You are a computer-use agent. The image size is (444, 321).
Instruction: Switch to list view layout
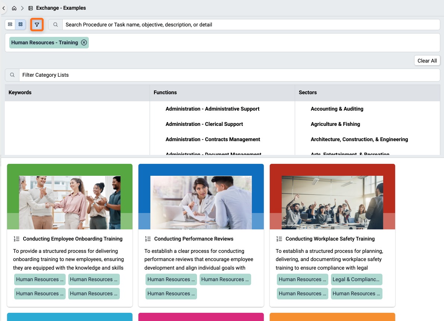(x=10, y=25)
